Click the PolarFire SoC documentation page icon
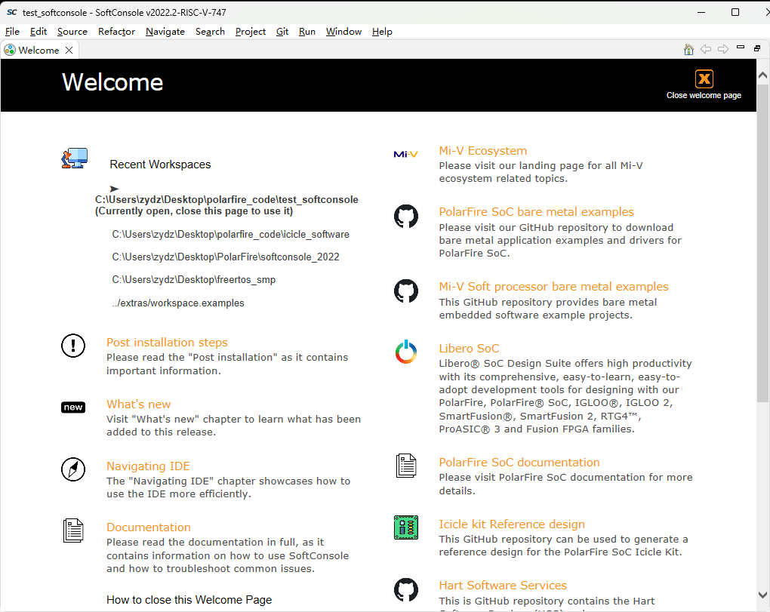The width and height of the screenshot is (770, 612). tap(406, 466)
